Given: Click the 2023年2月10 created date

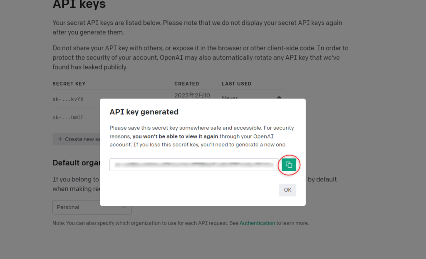Looking at the screenshot, I should coord(192,95).
